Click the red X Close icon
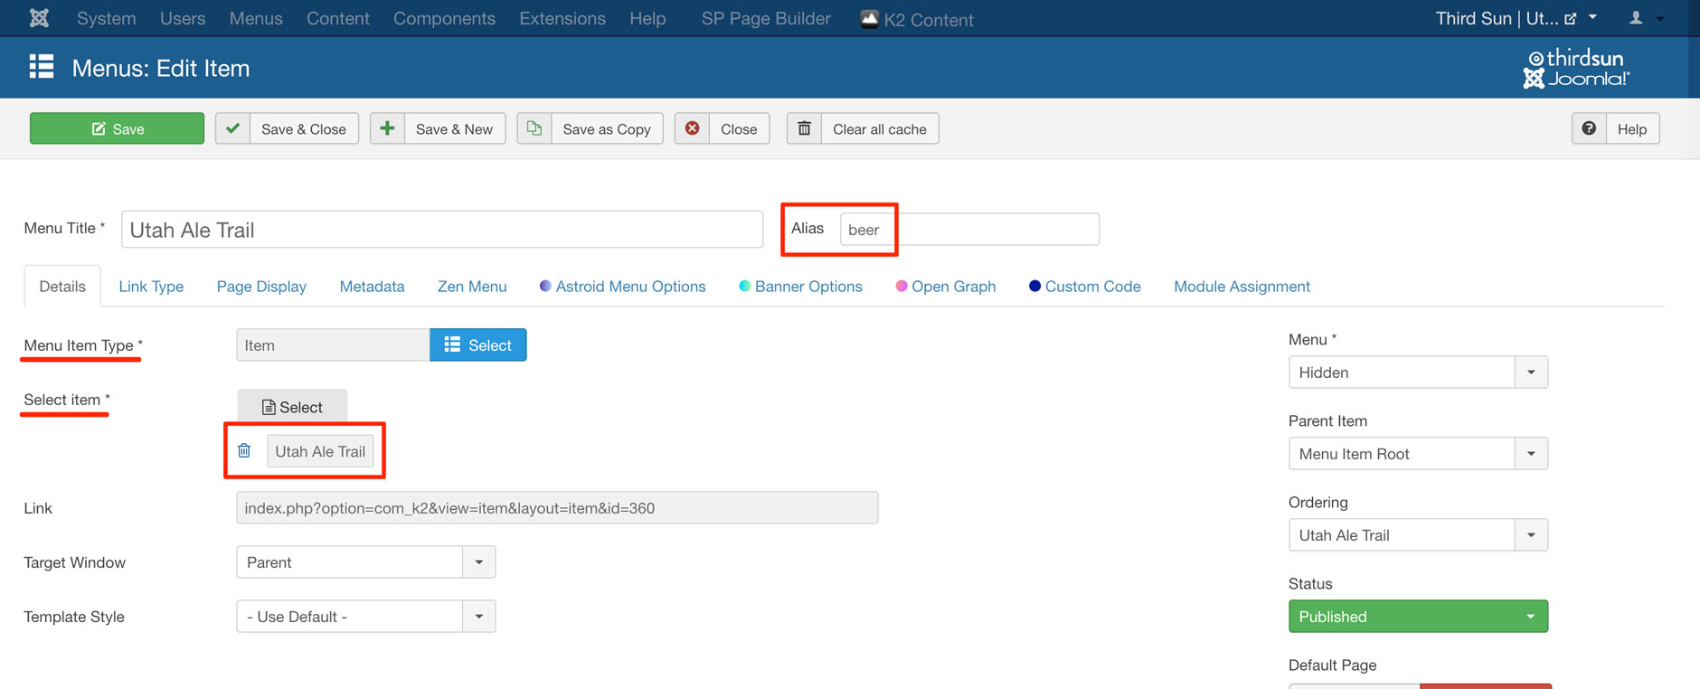Screen dimensions: 1700x689 (692, 128)
